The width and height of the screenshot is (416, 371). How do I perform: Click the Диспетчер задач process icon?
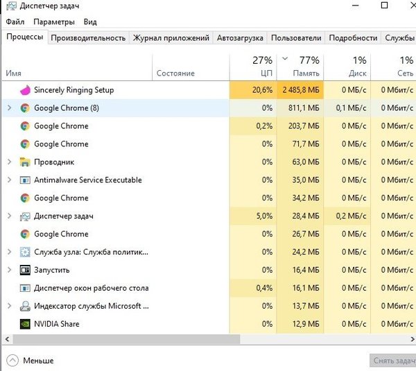click(x=25, y=216)
